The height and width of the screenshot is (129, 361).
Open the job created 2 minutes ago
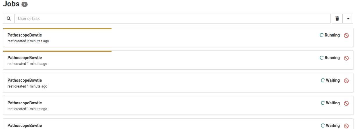[25, 35]
